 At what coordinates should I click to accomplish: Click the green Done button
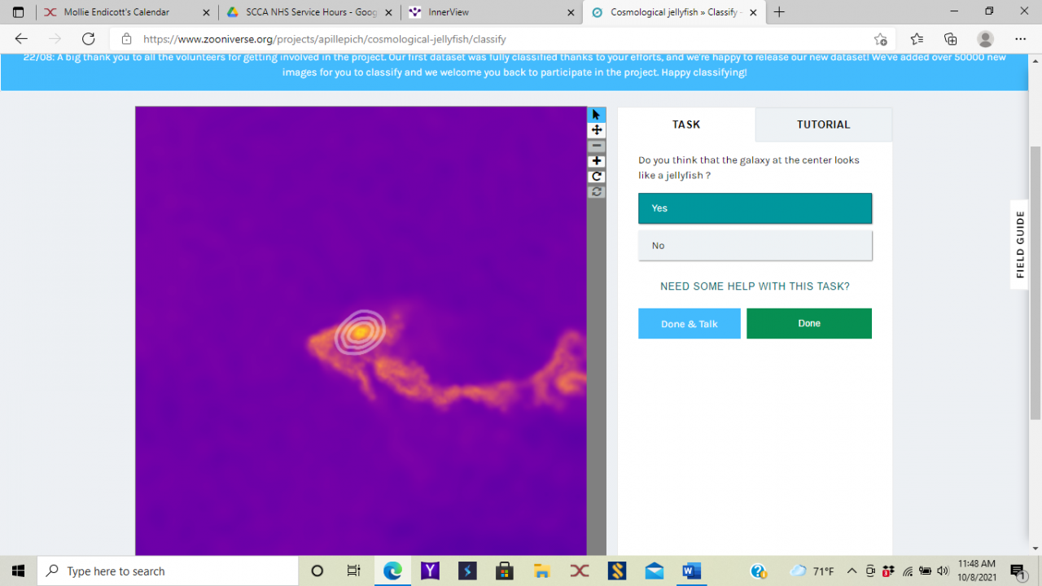pyautogui.click(x=809, y=323)
